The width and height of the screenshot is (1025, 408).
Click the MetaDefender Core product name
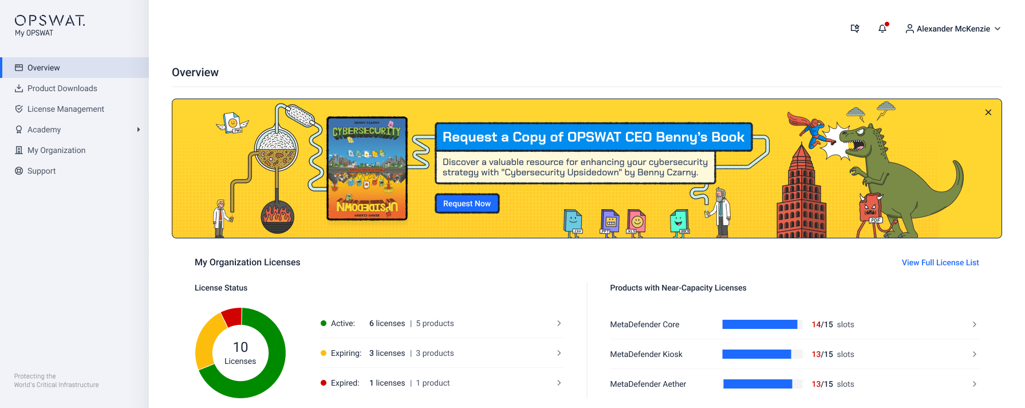tap(645, 324)
